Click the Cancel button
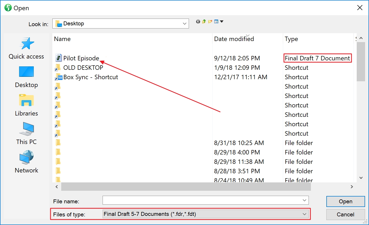369x225 pixels. tap(345, 214)
